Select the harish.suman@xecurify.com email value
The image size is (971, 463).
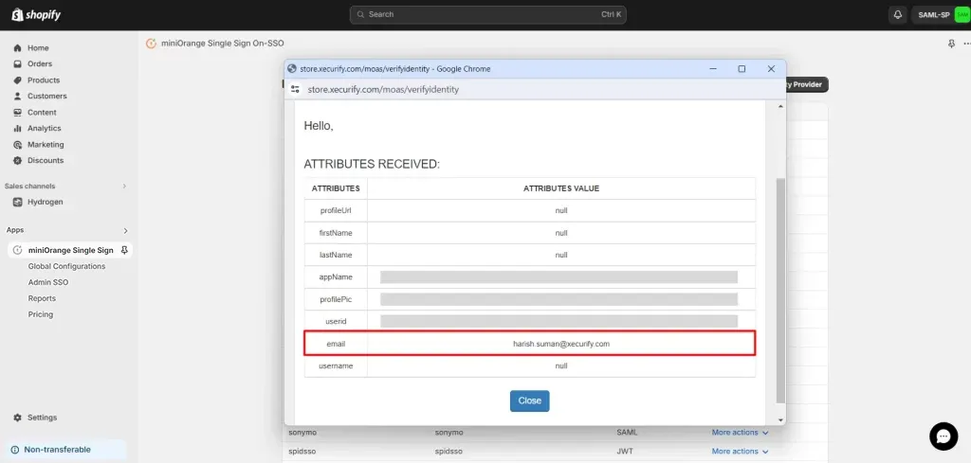[561, 344]
